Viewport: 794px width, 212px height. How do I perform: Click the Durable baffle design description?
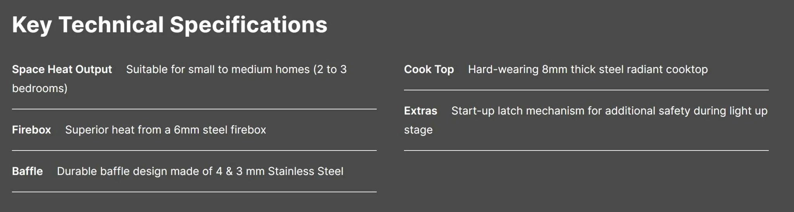click(200, 171)
